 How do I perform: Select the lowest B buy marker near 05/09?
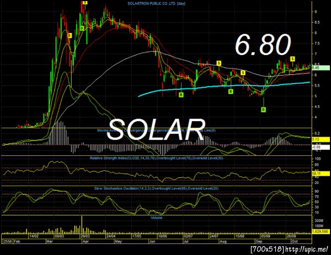(264, 110)
